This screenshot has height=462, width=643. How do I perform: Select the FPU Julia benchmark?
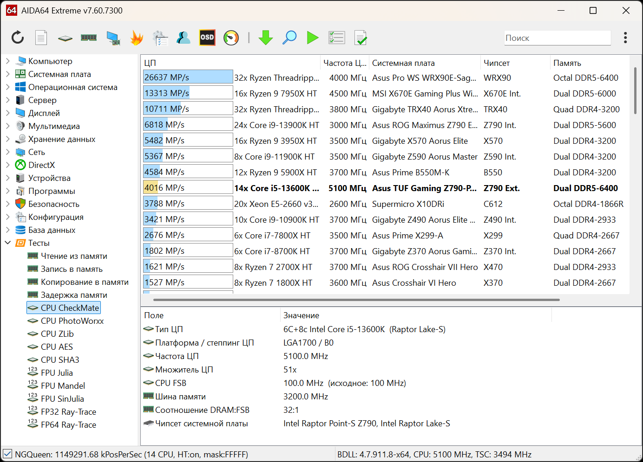57,373
